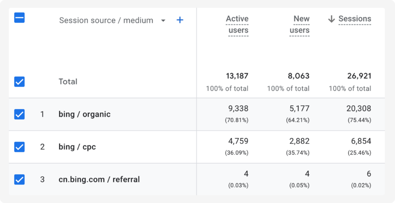This screenshot has width=395, height=203.
Task: Click total new users value 8,063
Action: (x=299, y=76)
